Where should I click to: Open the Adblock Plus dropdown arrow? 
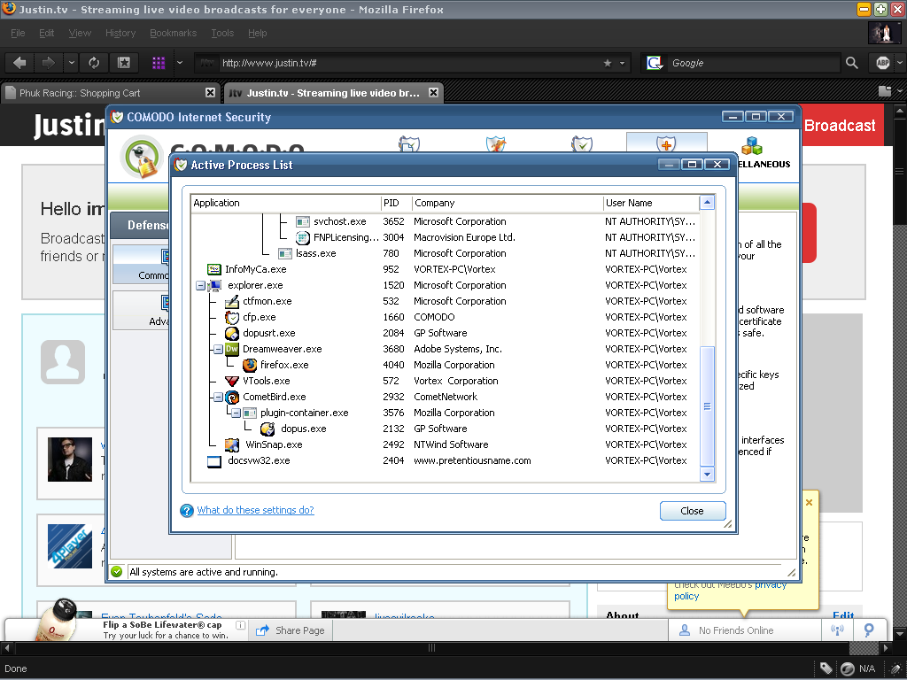pos(900,63)
